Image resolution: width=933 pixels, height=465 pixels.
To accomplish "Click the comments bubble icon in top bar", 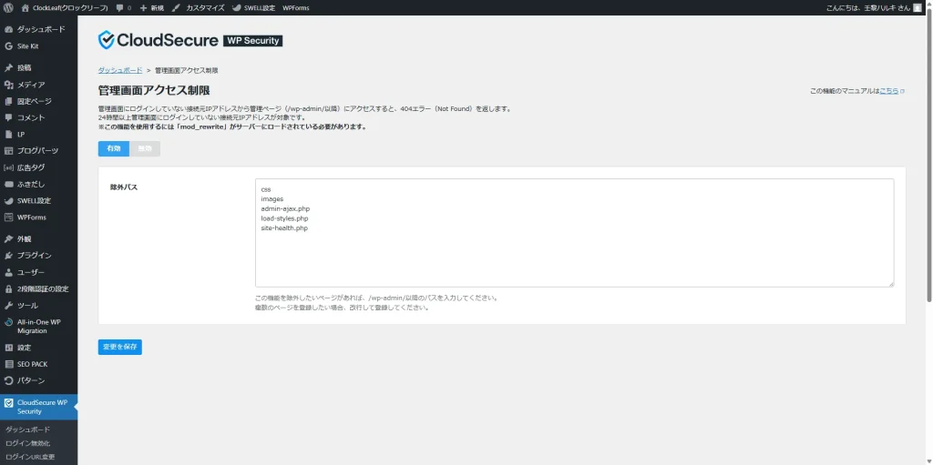I will (120, 7).
